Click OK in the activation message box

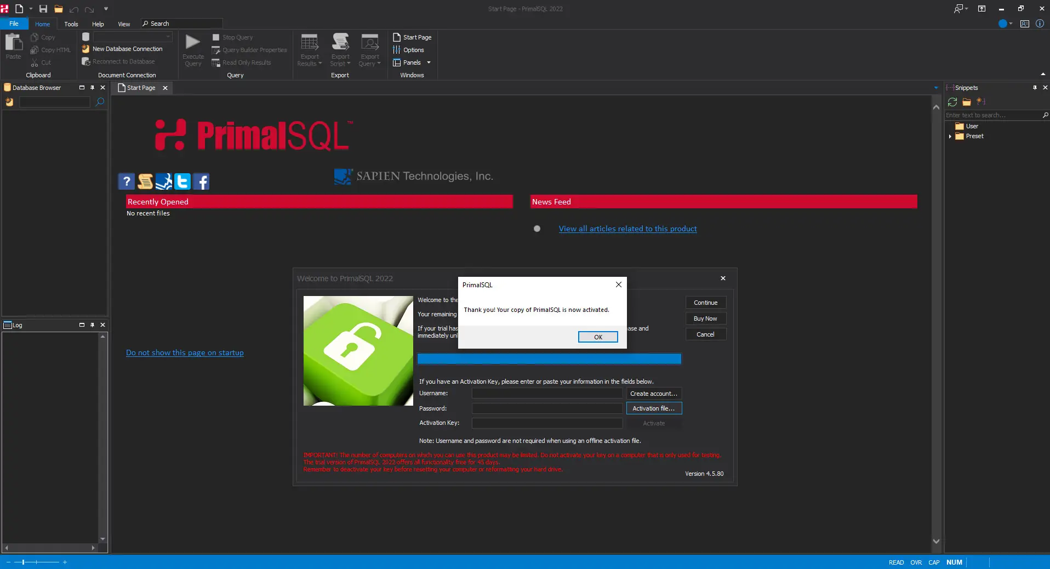598,337
